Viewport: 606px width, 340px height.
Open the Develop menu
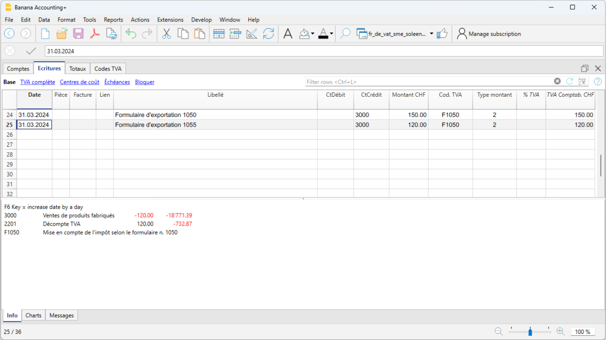201,20
